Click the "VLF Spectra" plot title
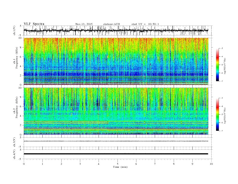This screenshot has width=238, height=184. 34,24
